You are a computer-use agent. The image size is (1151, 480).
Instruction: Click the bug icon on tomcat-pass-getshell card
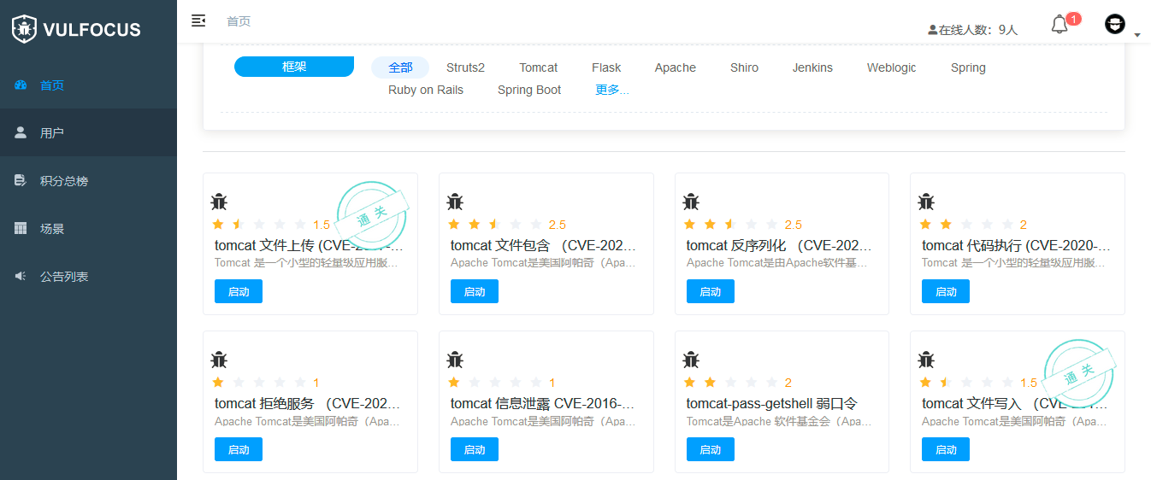691,360
